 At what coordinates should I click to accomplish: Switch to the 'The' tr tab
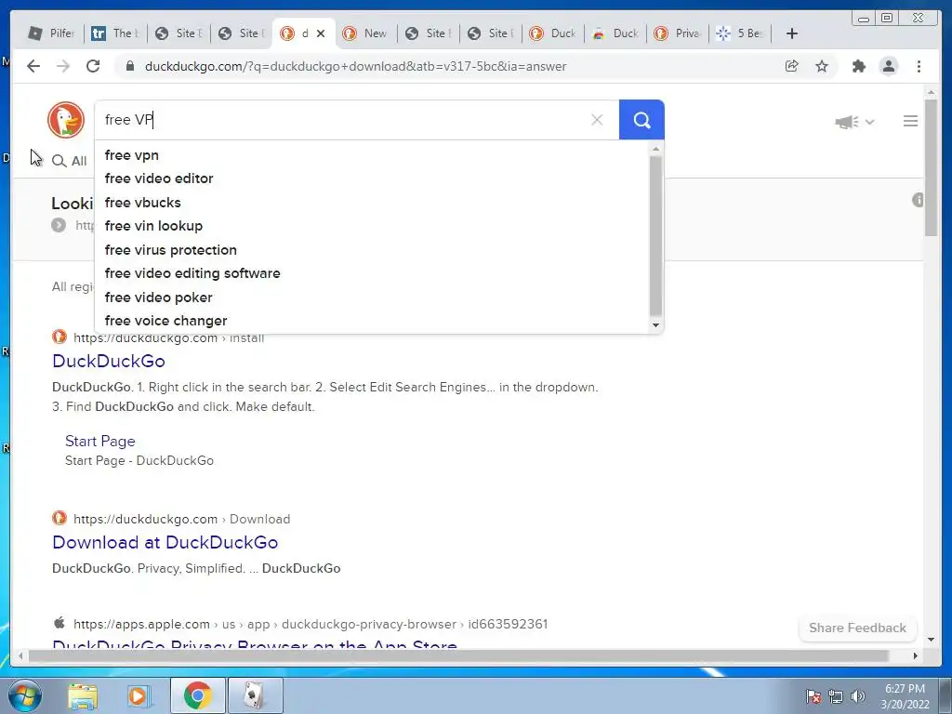115,33
